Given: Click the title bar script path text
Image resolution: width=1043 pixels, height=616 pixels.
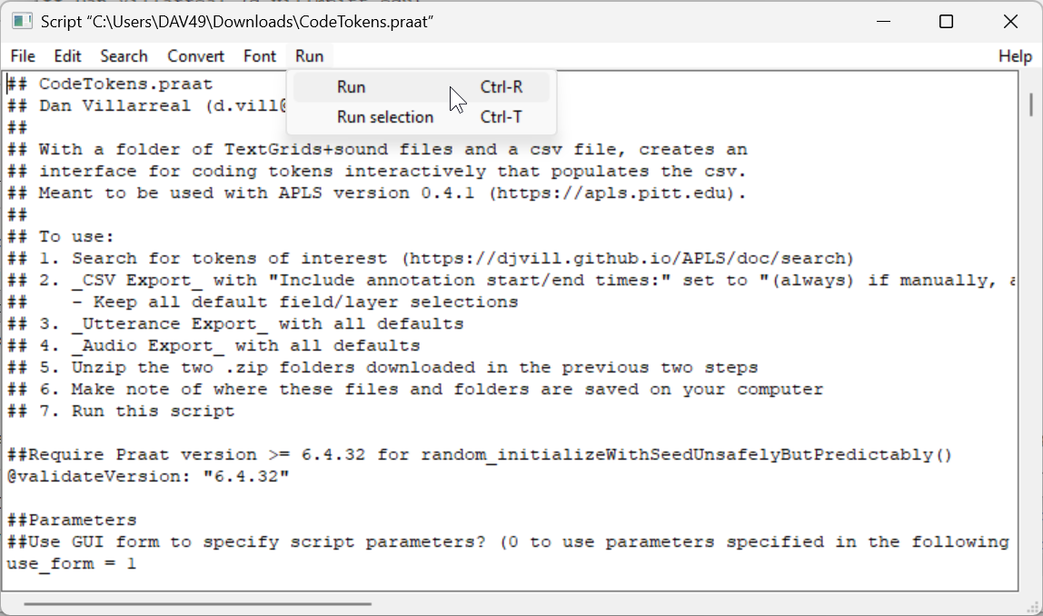Looking at the screenshot, I should pos(237,21).
